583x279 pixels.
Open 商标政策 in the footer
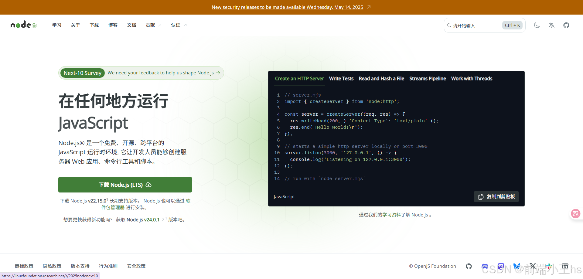24,266
